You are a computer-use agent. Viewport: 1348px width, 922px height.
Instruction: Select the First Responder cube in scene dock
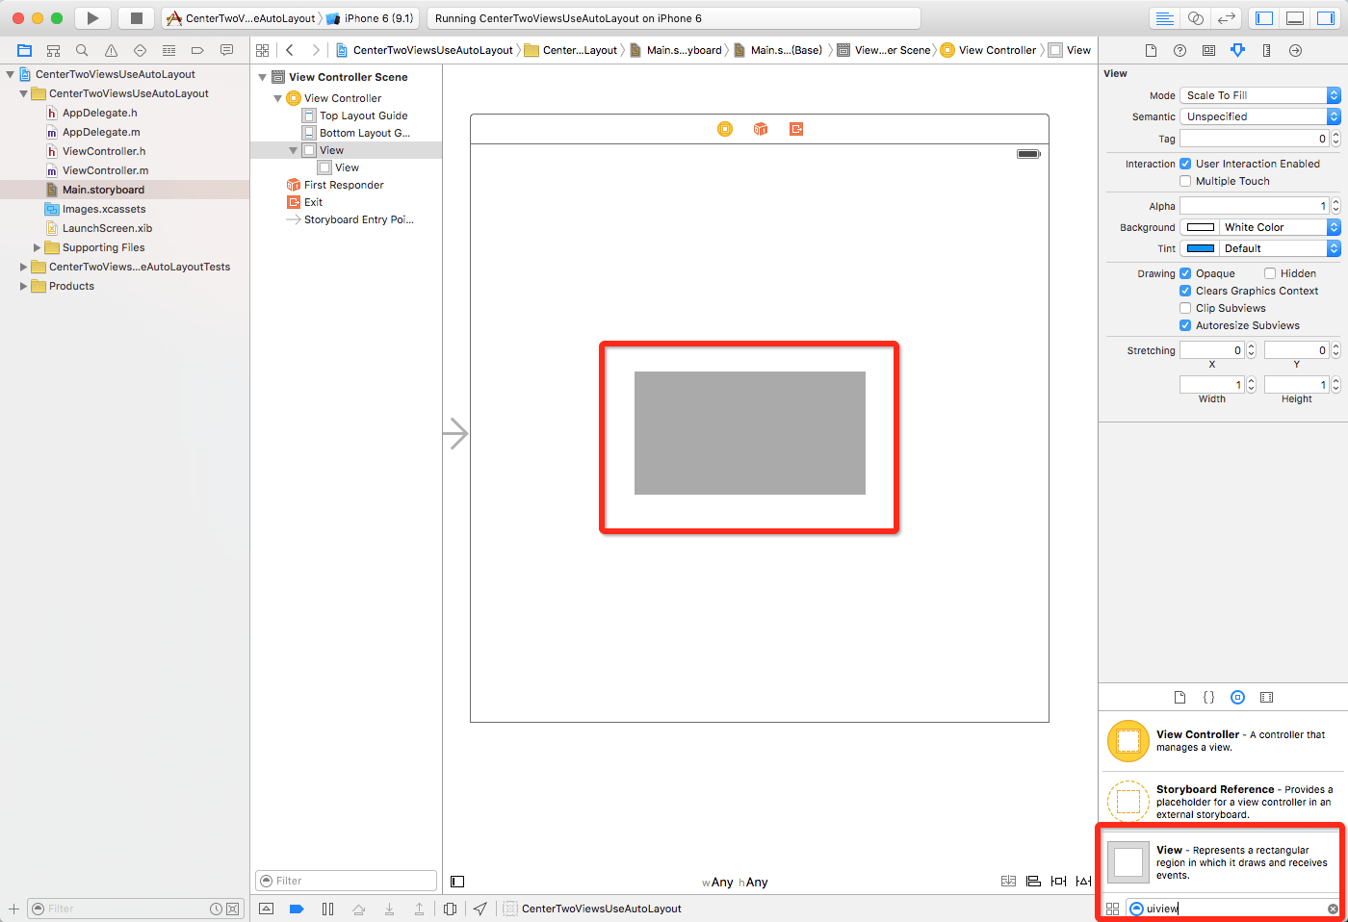[x=761, y=129]
